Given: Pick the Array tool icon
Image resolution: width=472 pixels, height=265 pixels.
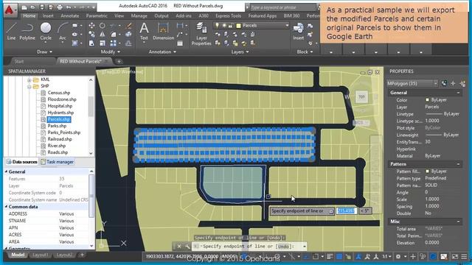Looking at the screenshot, I should coord(113,43).
